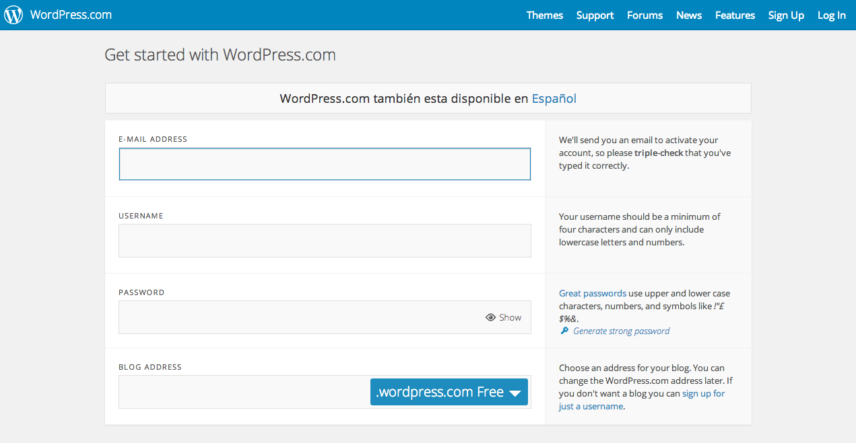Image resolution: width=856 pixels, height=443 pixels.
Task: Click Log In in the header
Action: tap(831, 15)
